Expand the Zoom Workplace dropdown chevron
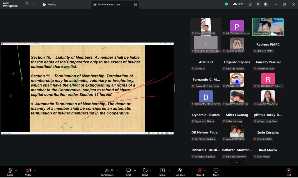Viewport: 298px width, 178px height. click(34, 4)
